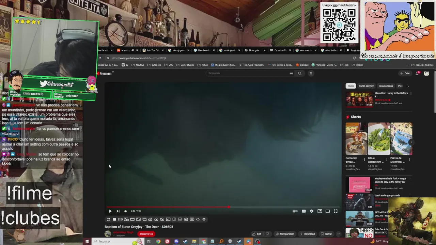Switch to the Nova guia browser tab

(254, 50)
